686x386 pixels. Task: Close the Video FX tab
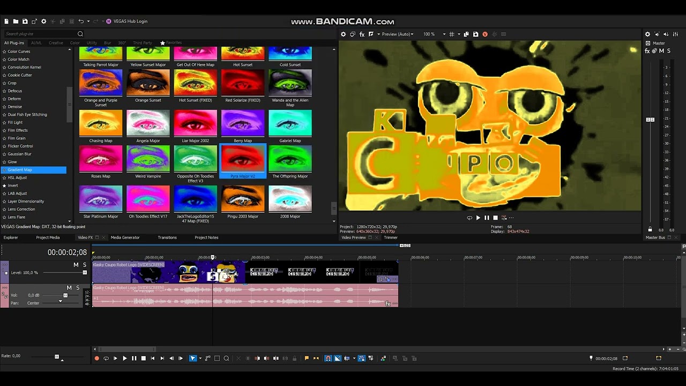(x=104, y=237)
